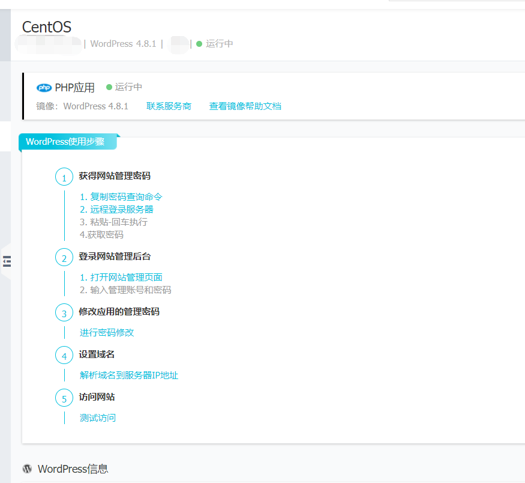Open the 联系服务商 link
Image resolution: width=525 pixels, height=483 pixels.
point(169,106)
